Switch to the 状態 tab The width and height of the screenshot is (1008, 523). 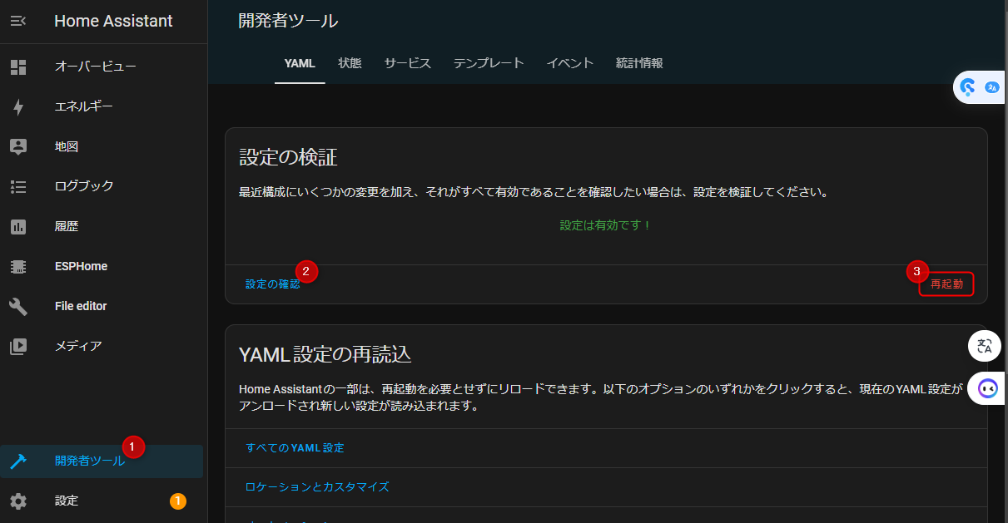click(350, 63)
